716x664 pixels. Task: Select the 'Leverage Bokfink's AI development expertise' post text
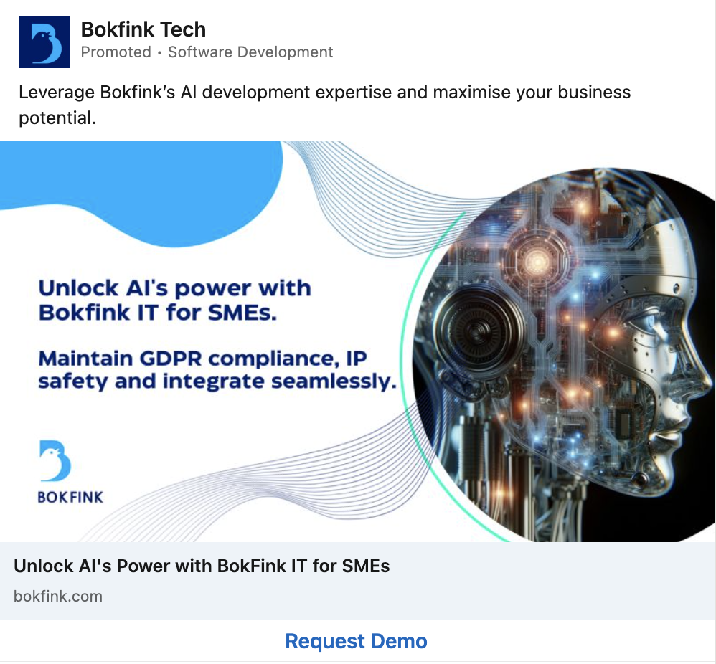click(x=325, y=105)
